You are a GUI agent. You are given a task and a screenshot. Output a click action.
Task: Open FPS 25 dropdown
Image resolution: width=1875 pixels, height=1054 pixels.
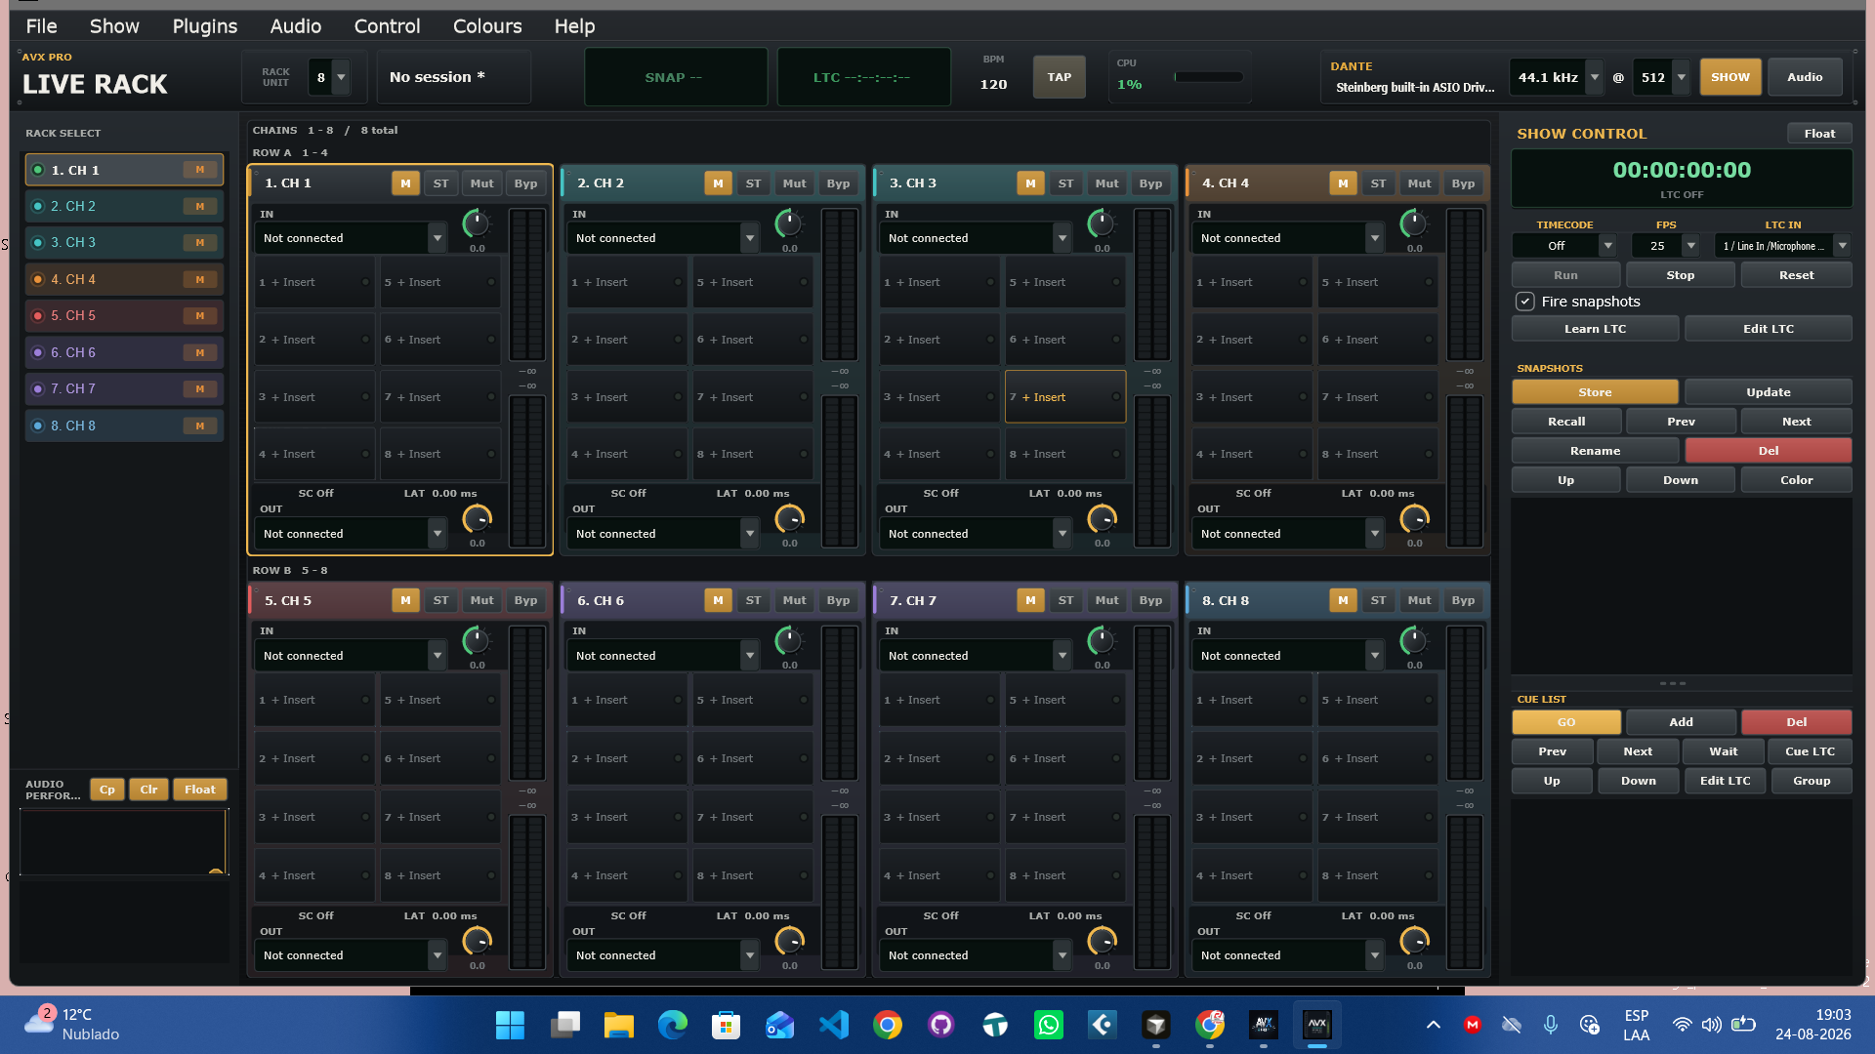tap(1666, 246)
